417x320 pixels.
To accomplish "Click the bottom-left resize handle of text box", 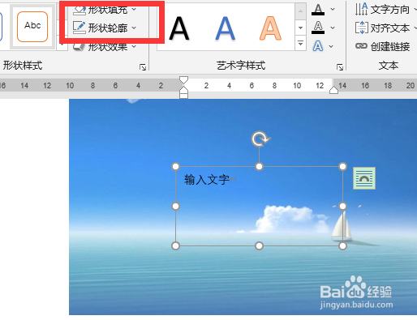I will point(176,245).
